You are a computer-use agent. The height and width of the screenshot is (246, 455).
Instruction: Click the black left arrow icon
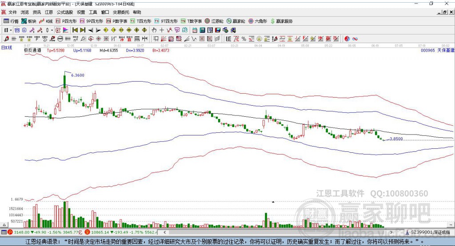[91, 30]
